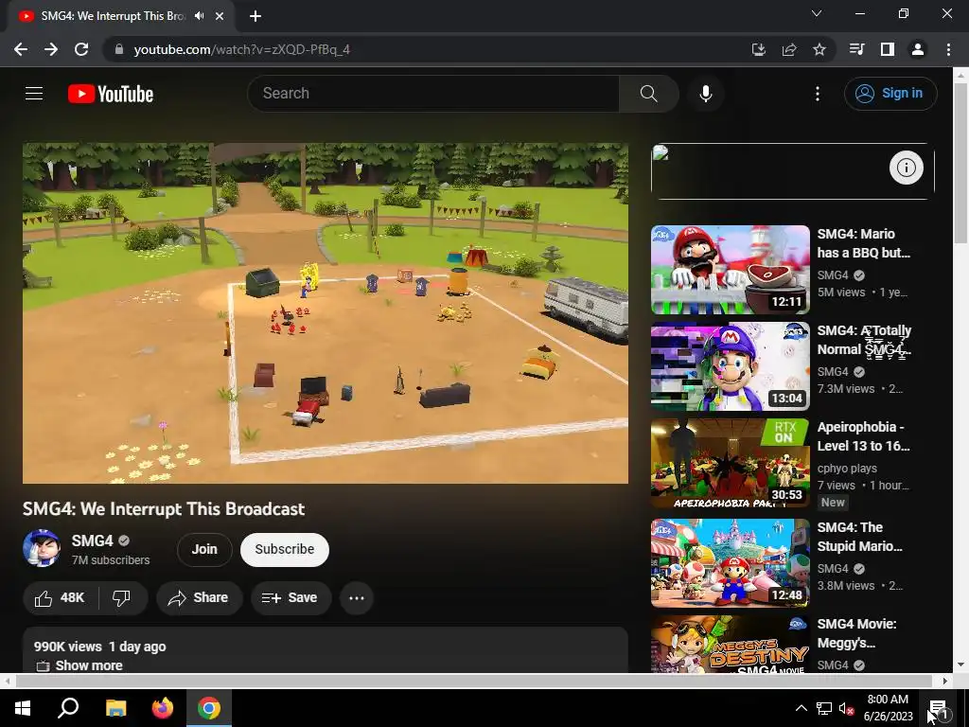
Task: Click the horizontal scrollbar right arrow
Action: [945, 681]
